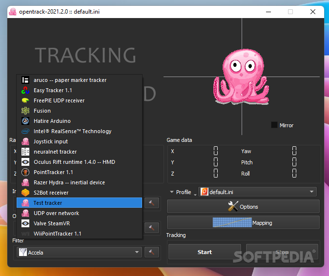Pick PointTracker 1.1 entry

click(79, 172)
